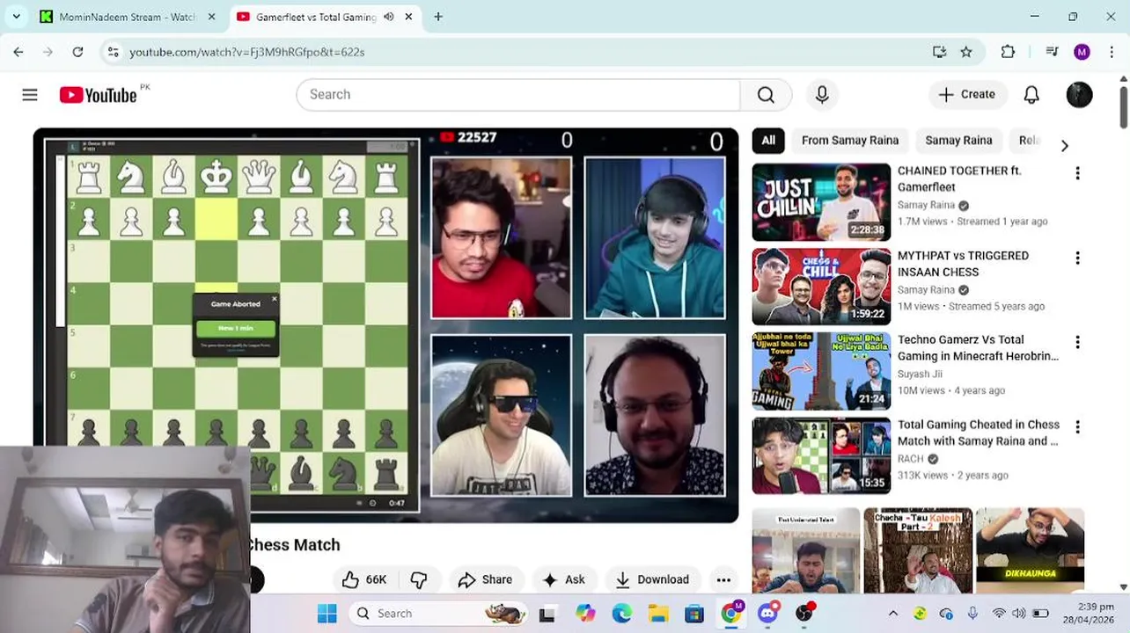Open the YouTube account avatar menu
This screenshot has height=633, width=1130.
[1079, 95]
